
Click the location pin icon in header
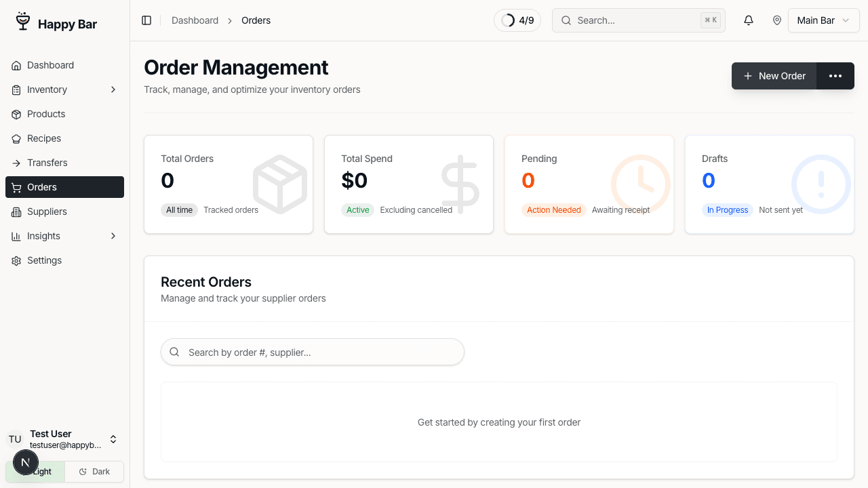click(777, 20)
